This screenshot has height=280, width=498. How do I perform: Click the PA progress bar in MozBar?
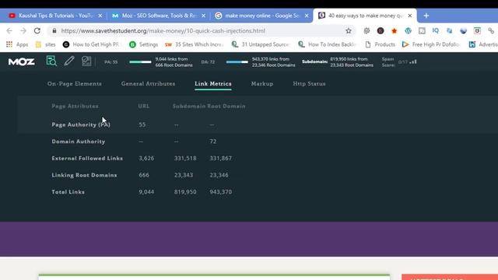pos(140,62)
